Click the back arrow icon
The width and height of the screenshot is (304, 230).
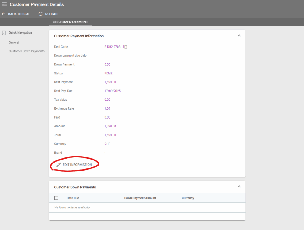point(4,14)
